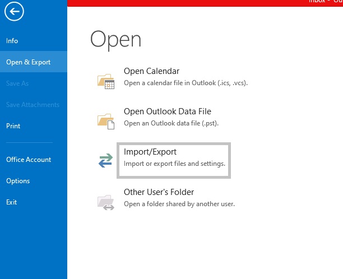The height and width of the screenshot is (279, 343).
Task: Click the Open page heading
Action: pyautogui.click(x=115, y=40)
